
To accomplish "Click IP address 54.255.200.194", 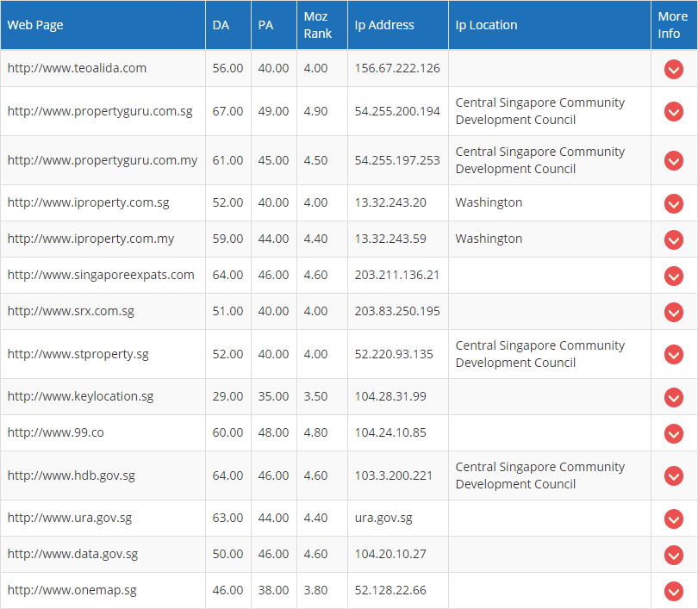I will (397, 111).
